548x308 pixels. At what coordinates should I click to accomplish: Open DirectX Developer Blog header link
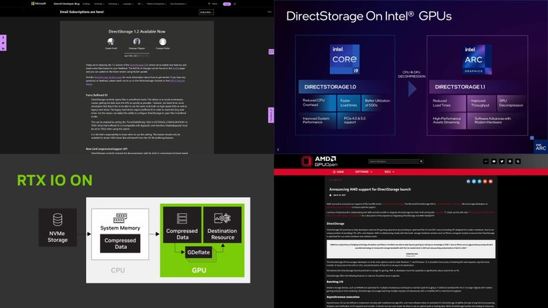pyautogui.click(x=67, y=4)
